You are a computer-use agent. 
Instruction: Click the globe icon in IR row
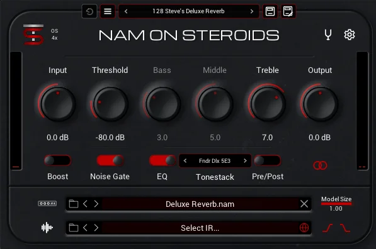click(304, 228)
